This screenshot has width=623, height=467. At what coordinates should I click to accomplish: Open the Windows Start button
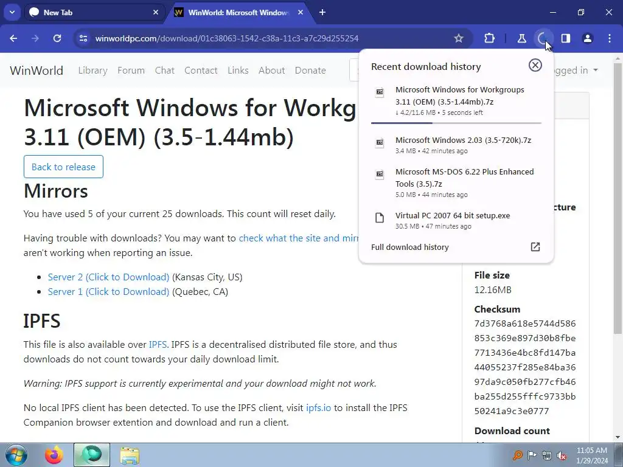coord(16,455)
